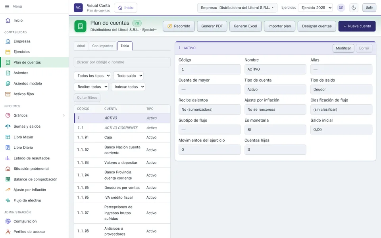Expand the Gráficos submenu chevron
This screenshot has width=381, height=238.
point(64,115)
